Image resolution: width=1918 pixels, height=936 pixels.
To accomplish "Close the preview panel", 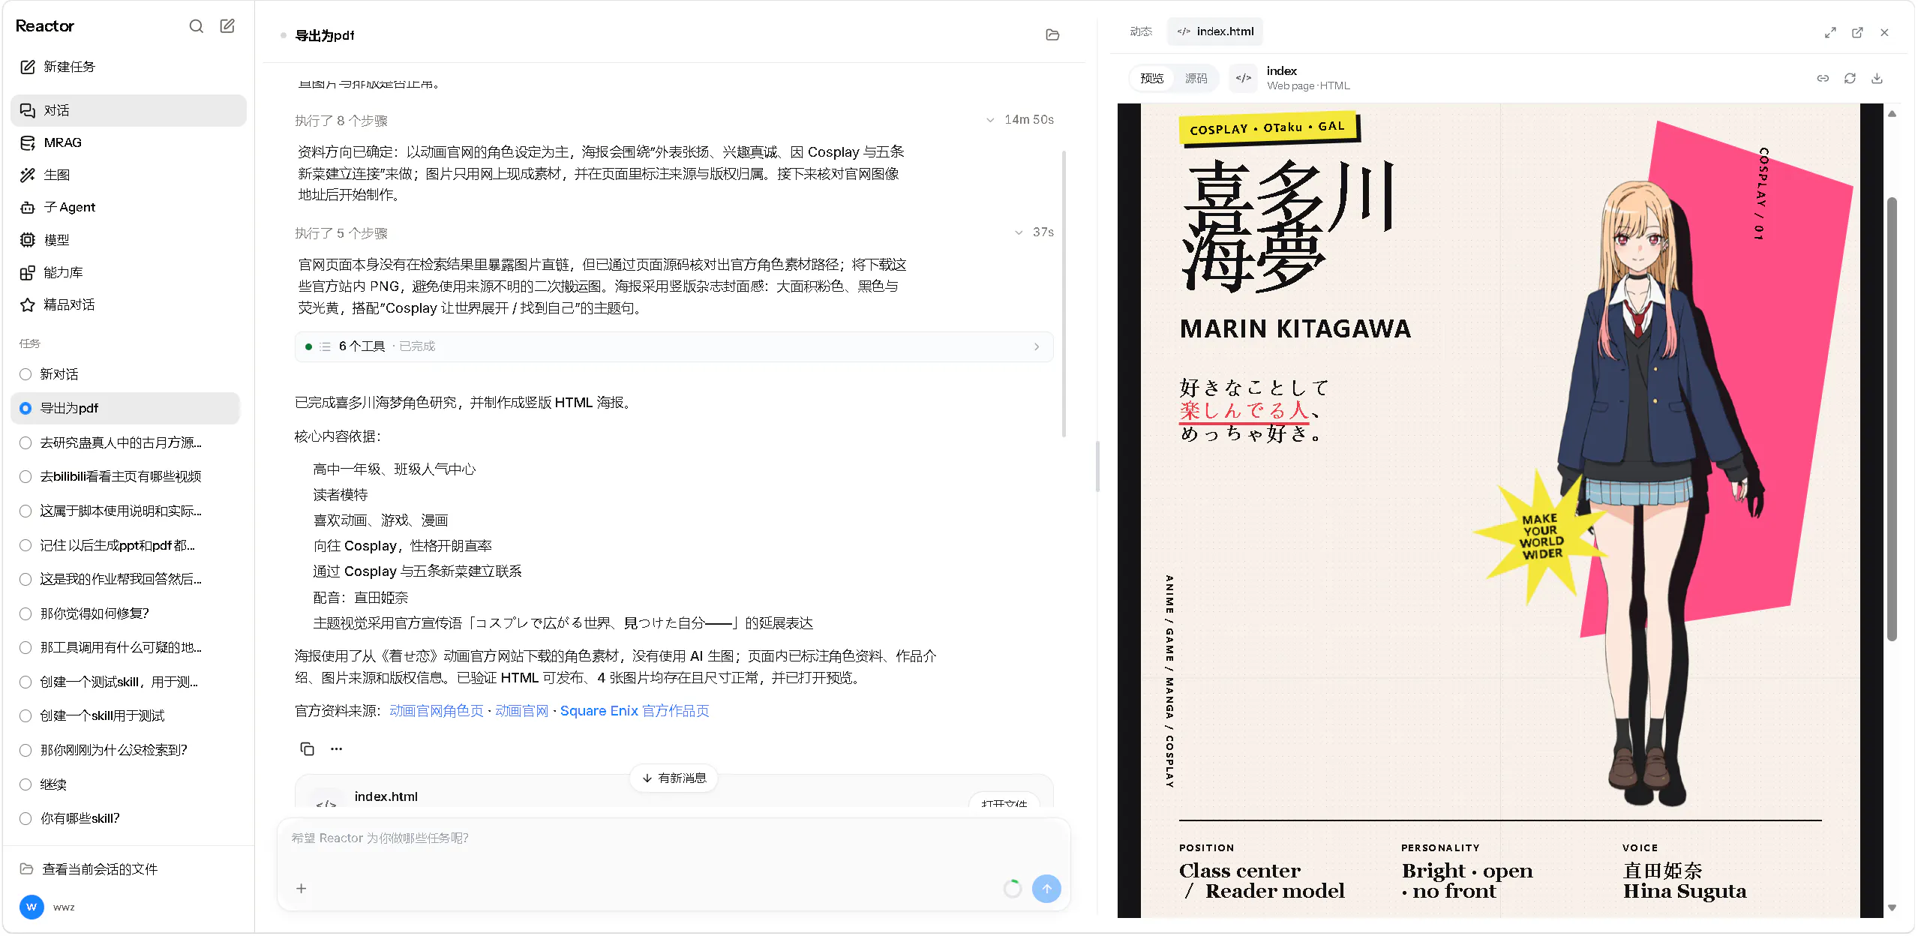I will click(x=1884, y=32).
